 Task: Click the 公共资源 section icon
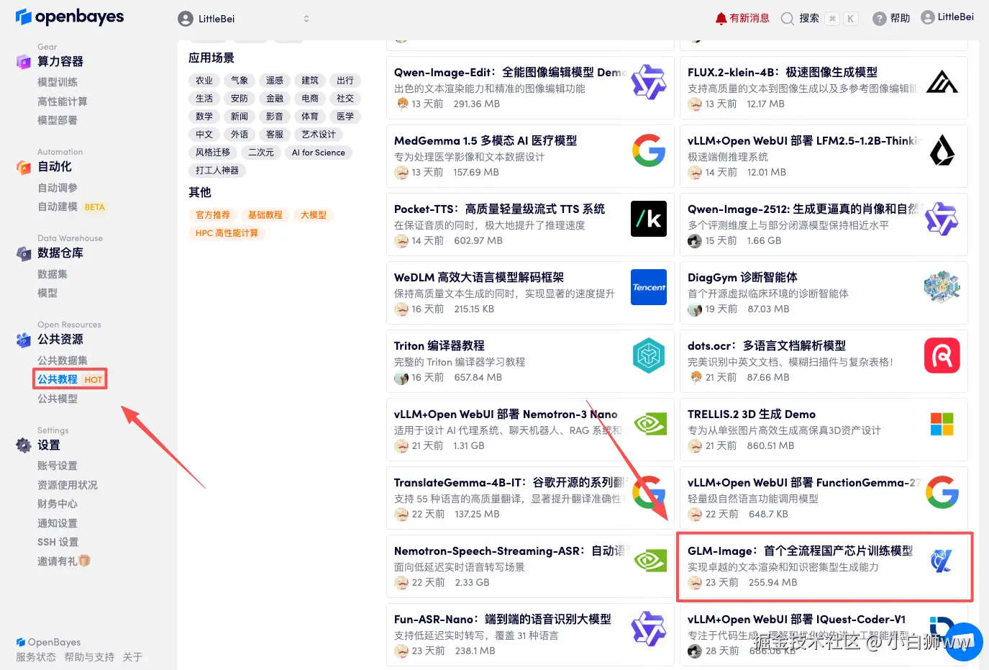click(x=24, y=340)
